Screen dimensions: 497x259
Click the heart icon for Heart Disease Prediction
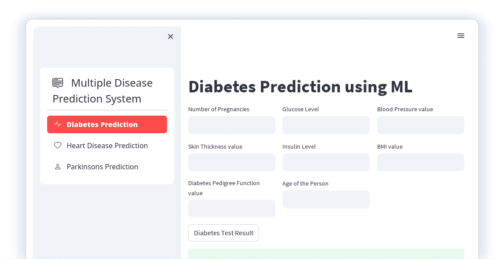[x=58, y=146]
